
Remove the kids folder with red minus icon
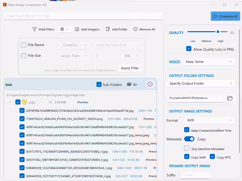pos(150,84)
